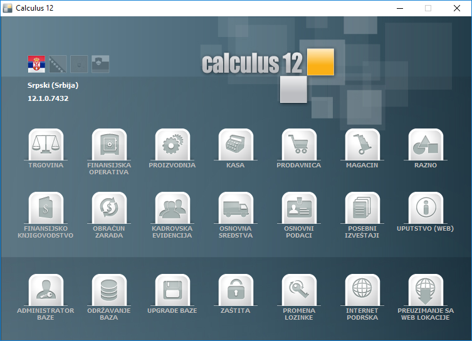Open Promena Lozinke key icon
472x341 pixels.
(x=299, y=290)
